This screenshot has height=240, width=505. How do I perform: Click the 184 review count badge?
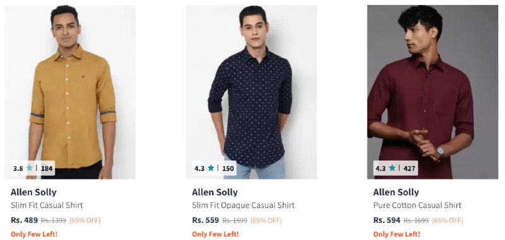tap(46, 168)
